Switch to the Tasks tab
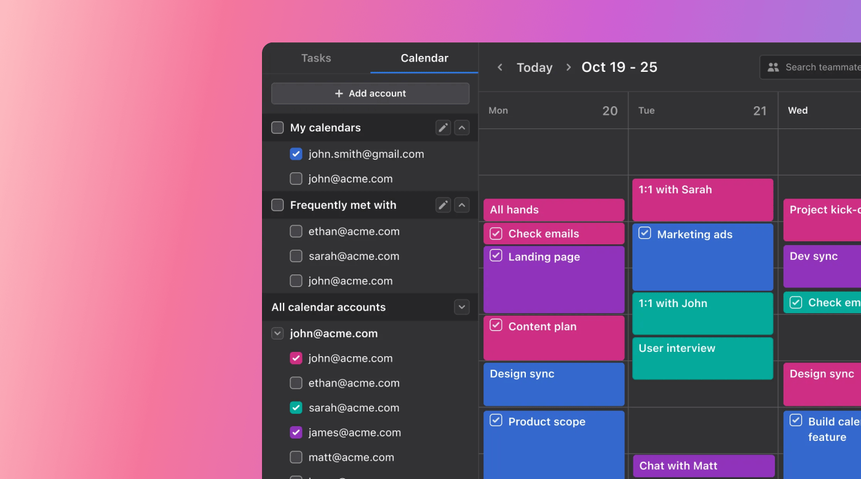Image resolution: width=861 pixels, height=479 pixels. click(316, 58)
